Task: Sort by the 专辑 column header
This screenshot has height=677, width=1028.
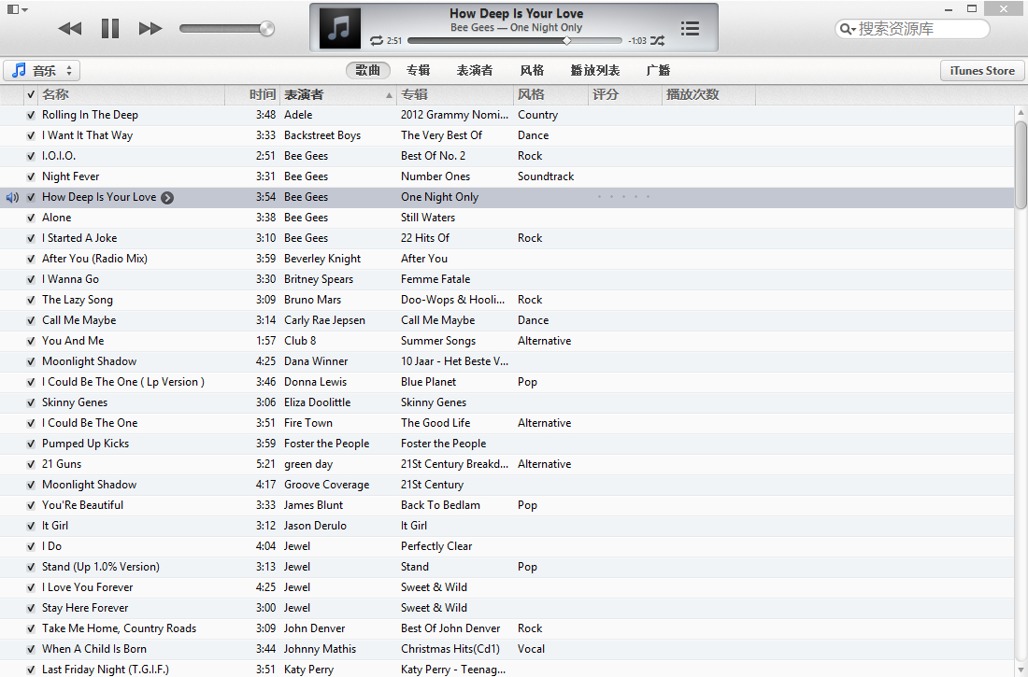Action: point(455,94)
